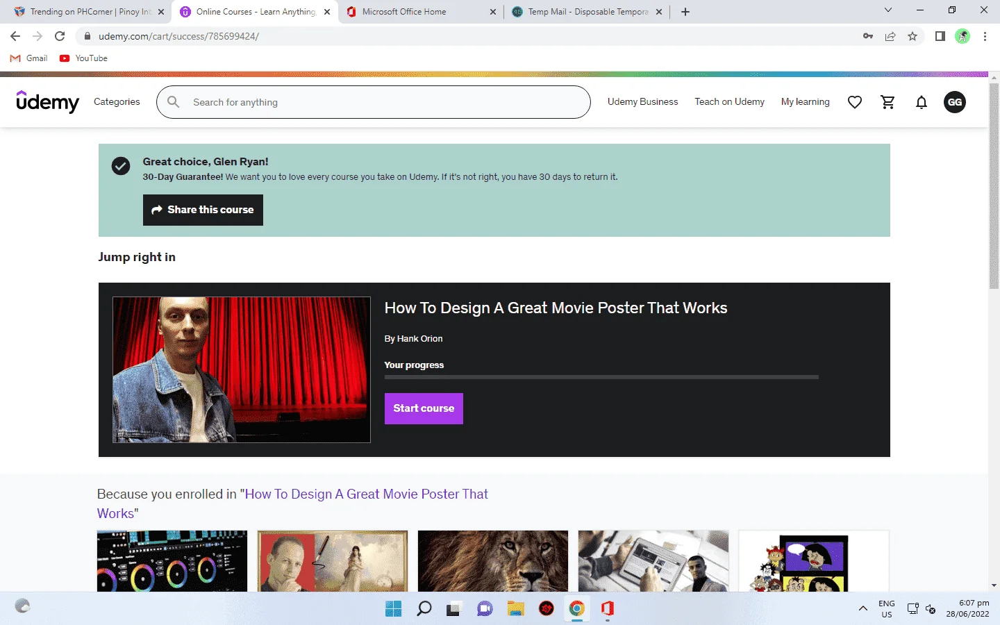The image size is (1000, 625).
Task: Open the Windows Start menu
Action: 394,609
